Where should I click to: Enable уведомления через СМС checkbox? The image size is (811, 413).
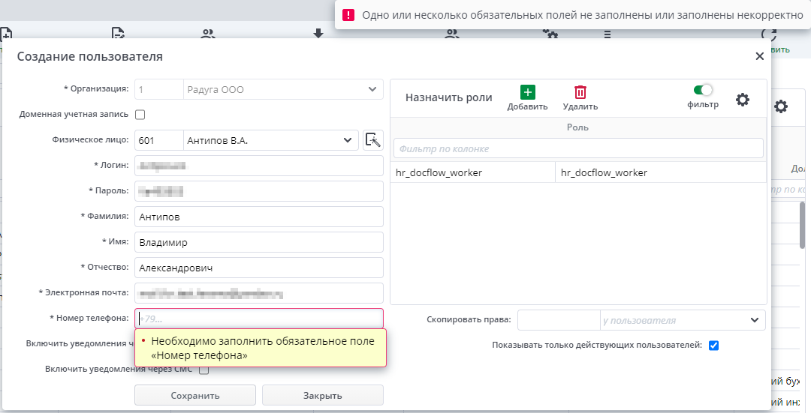click(204, 369)
